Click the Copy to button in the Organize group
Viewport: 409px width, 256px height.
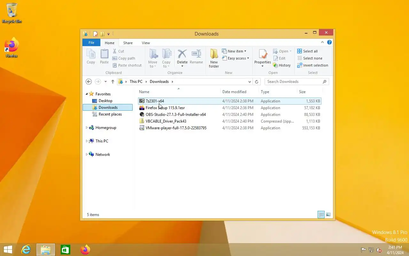(166, 58)
